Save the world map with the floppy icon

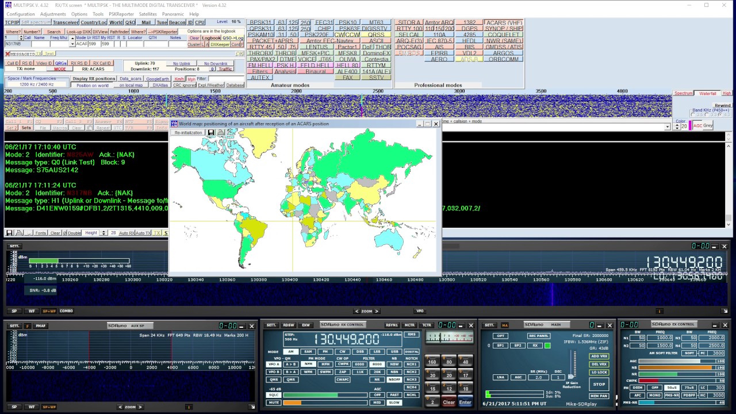[211, 132]
